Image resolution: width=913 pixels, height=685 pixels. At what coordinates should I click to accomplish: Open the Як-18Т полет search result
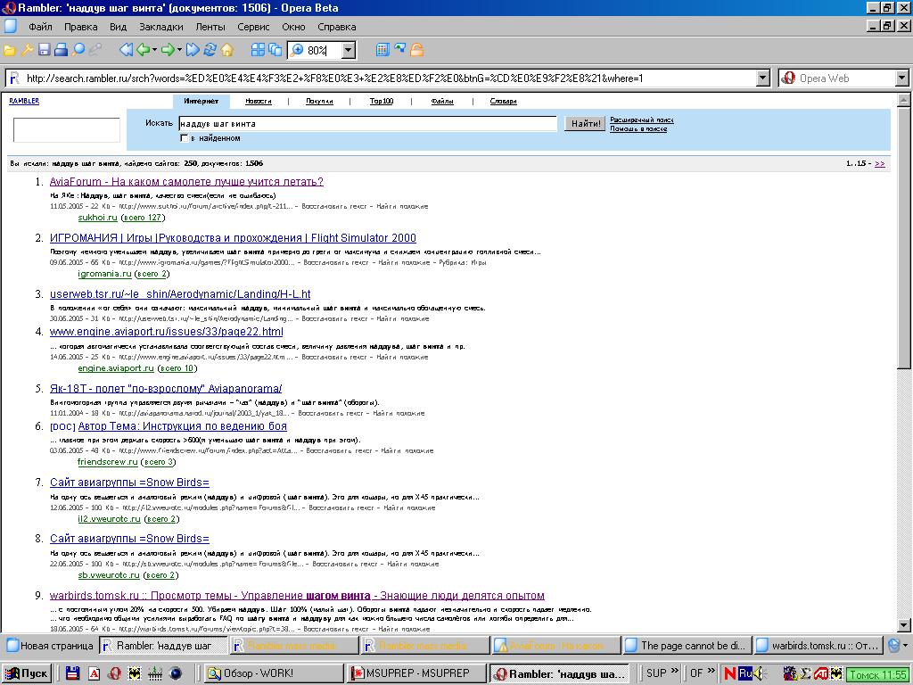click(x=166, y=389)
